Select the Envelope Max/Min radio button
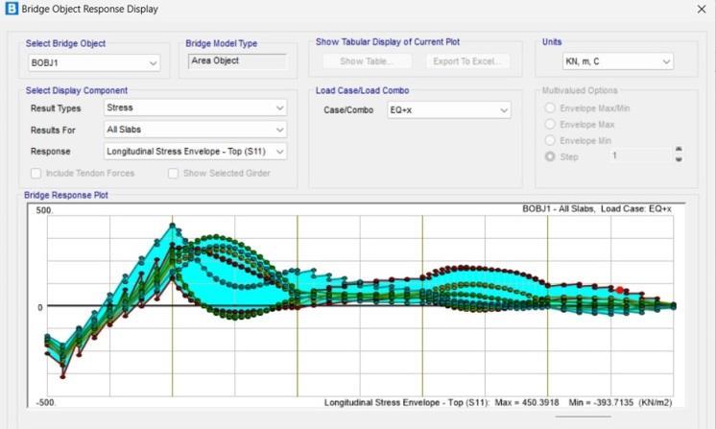This screenshot has height=429, width=716. point(550,108)
